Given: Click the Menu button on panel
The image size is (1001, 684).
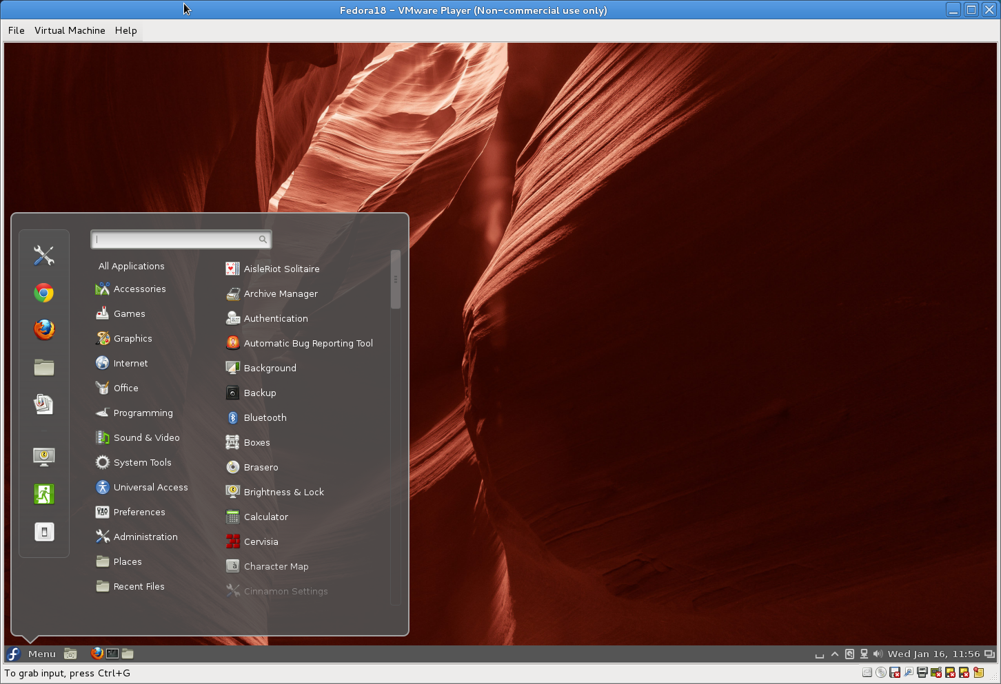Looking at the screenshot, I should pos(41,654).
